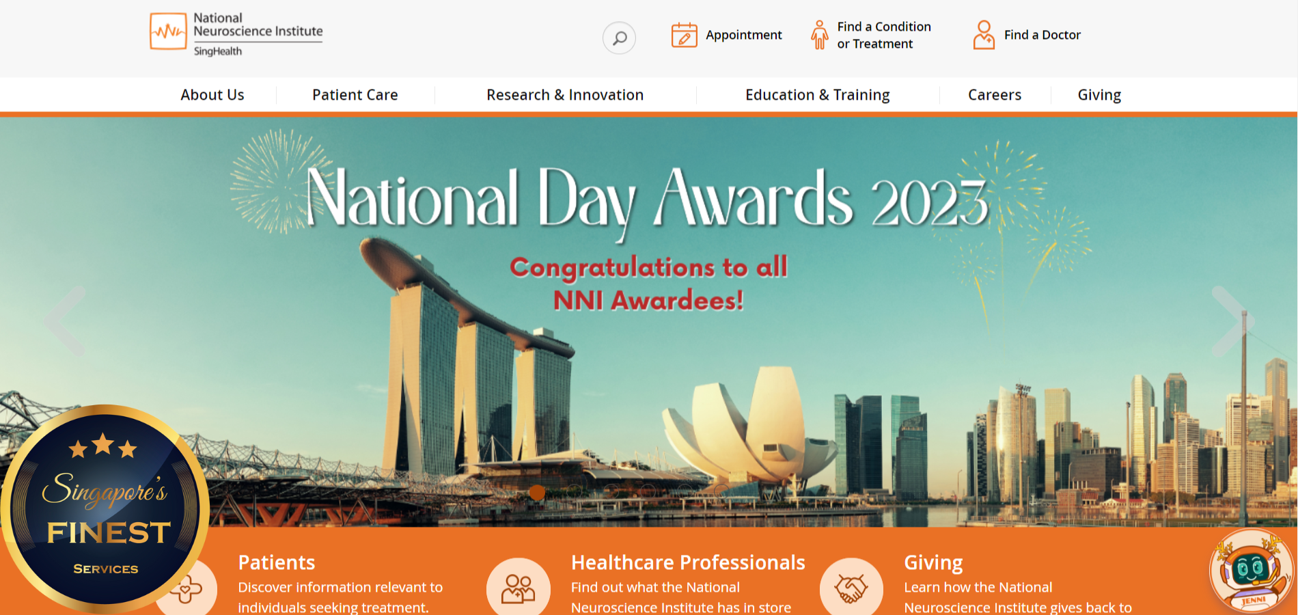
Task: Click the Careers navigation link
Action: click(x=994, y=95)
